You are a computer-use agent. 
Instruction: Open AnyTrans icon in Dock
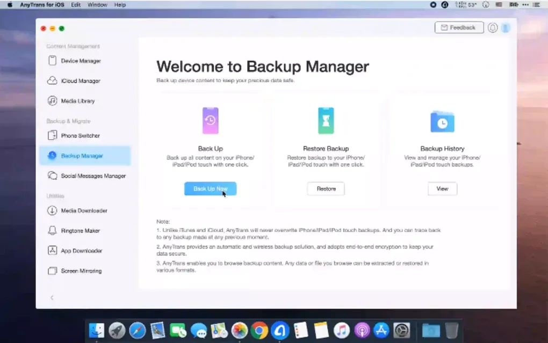pyautogui.click(x=280, y=331)
